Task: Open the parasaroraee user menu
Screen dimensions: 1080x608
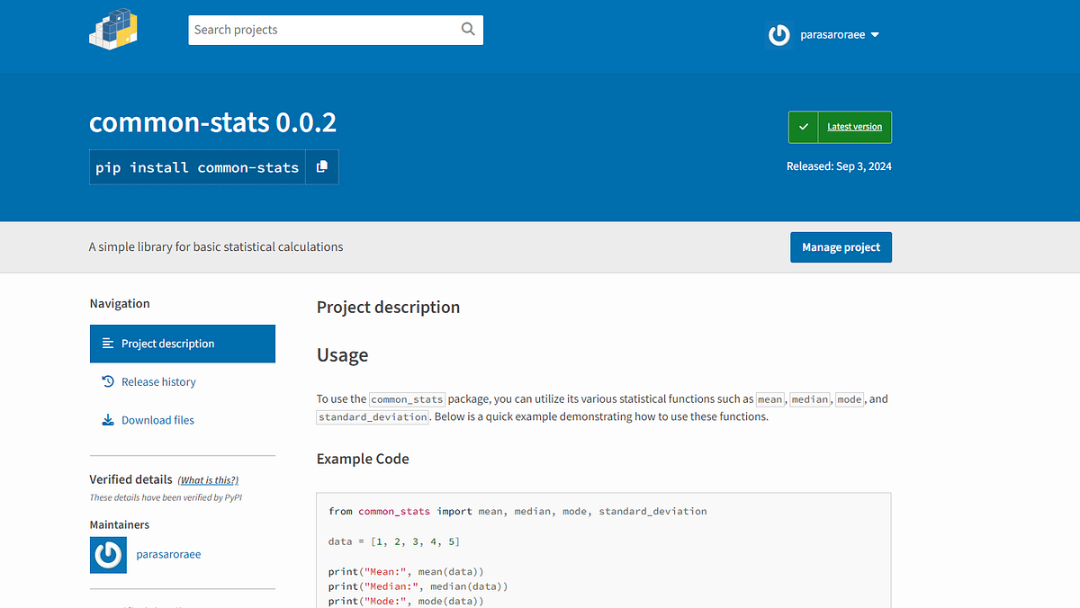Action: point(823,35)
